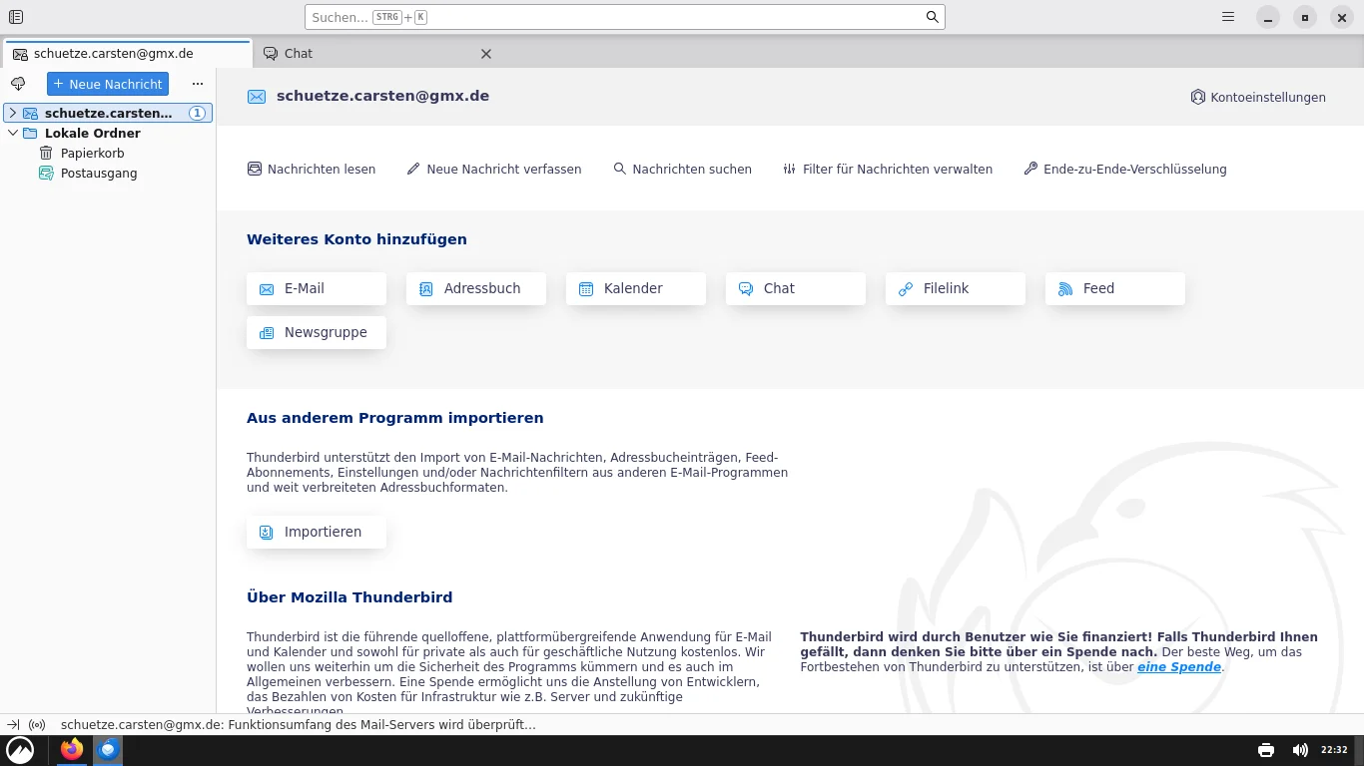Screen dimensions: 1364x766
Task: Click the magnifier icon in the search bar
Action: point(931,17)
